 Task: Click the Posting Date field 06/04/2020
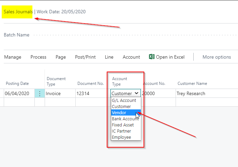click(17, 93)
